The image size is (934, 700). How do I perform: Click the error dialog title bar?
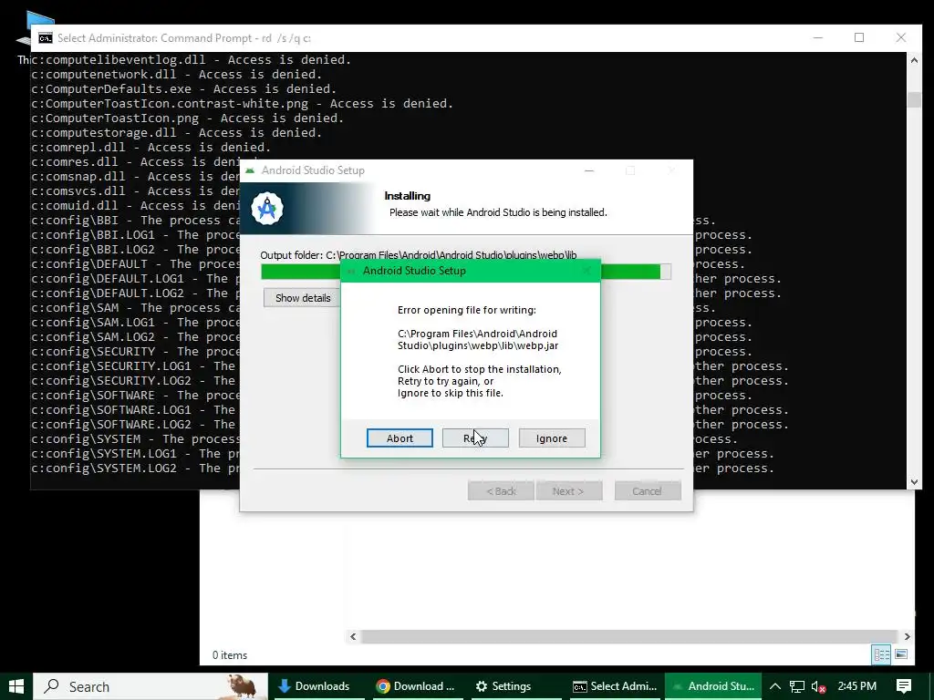click(470, 271)
